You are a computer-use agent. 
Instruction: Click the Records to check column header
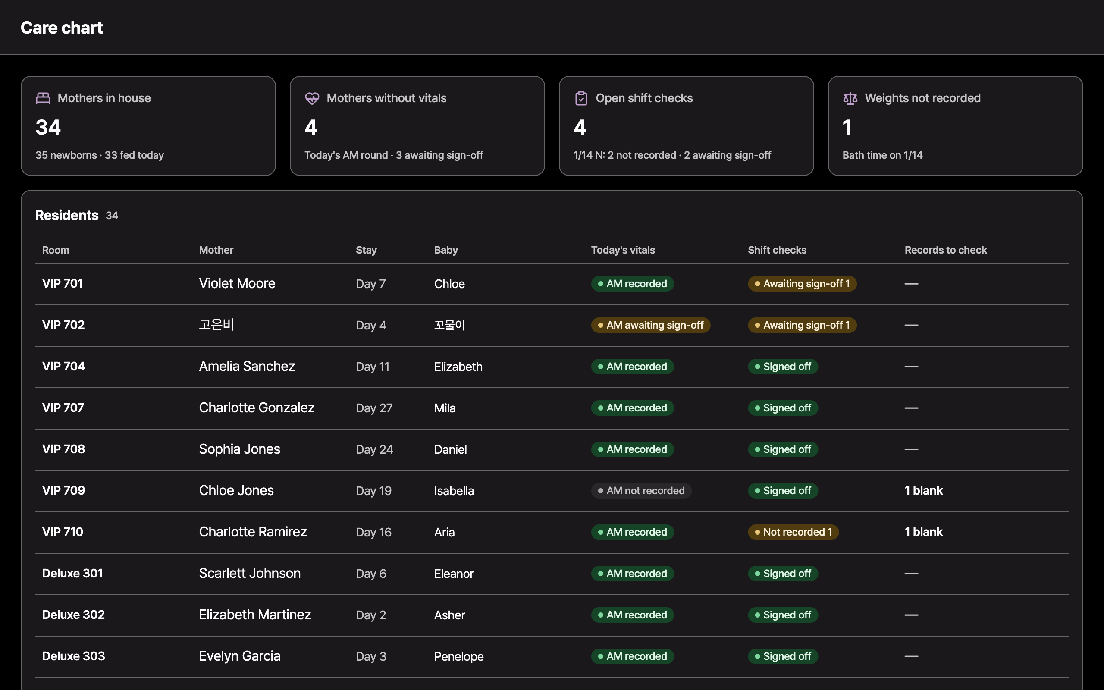[945, 250]
